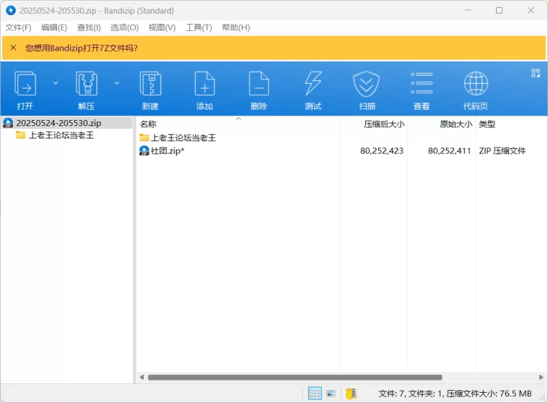
Task: Click the ZIP 压缩文件 type cell
Action: coord(502,151)
